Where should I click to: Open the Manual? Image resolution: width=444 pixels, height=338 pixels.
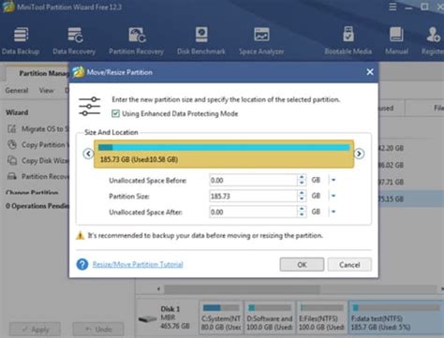click(396, 40)
